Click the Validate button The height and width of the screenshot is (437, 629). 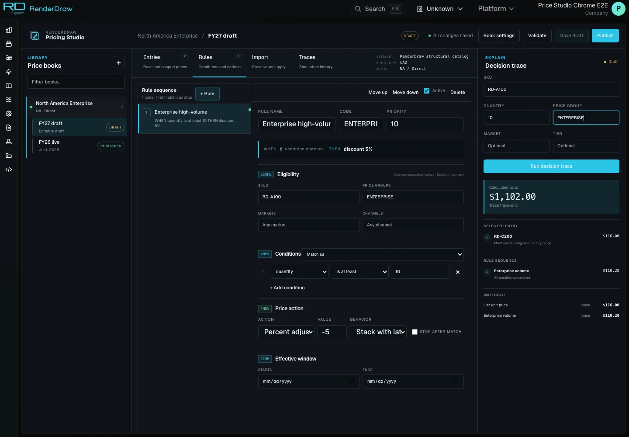pos(537,36)
